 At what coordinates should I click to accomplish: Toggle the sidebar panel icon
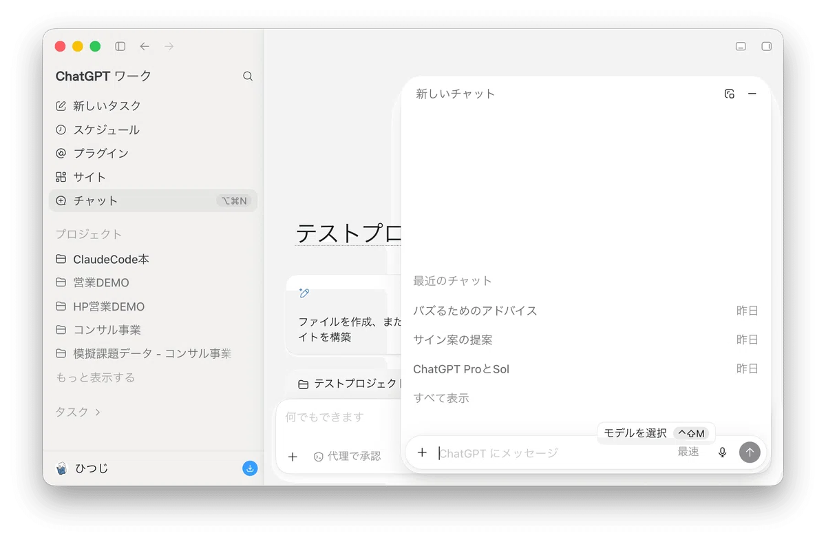click(120, 46)
